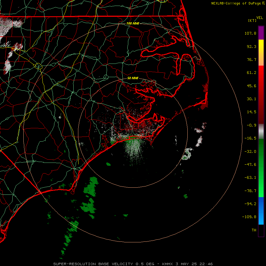Select the -63.1 legend value
This screenshot has height=266, width=266.
point(250,178)
